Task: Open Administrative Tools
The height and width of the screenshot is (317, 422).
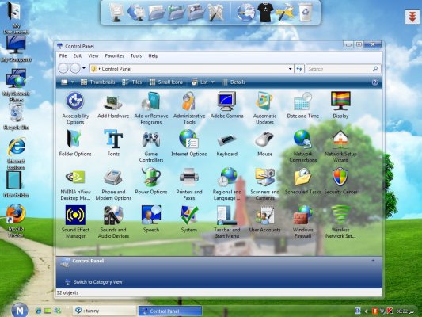Action: coord(189,108)
